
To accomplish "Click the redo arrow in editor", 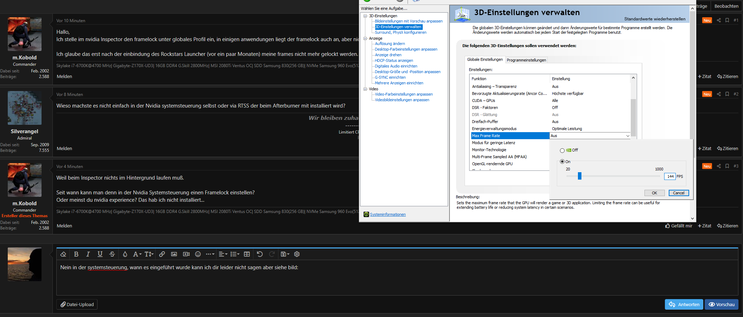I will pos(272,254).
